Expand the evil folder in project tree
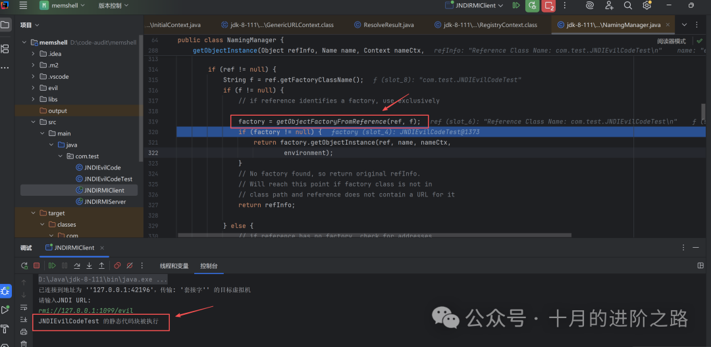The image size is (711, 347). (34, 88)
